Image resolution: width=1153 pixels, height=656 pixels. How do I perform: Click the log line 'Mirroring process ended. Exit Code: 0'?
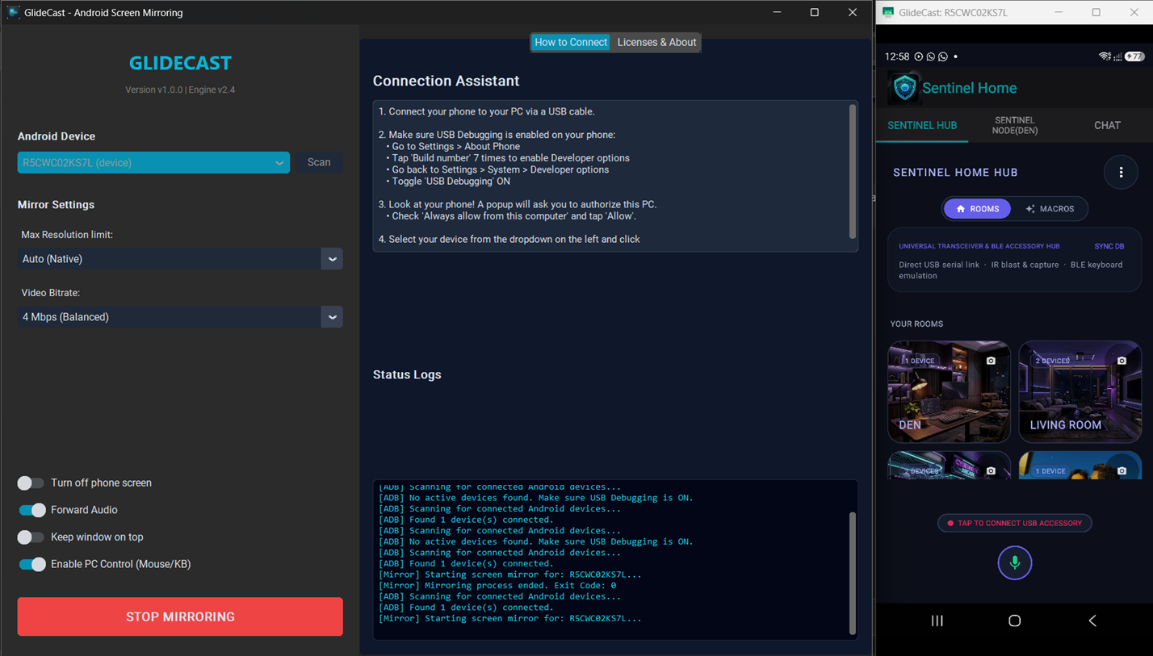coord(497,585)
